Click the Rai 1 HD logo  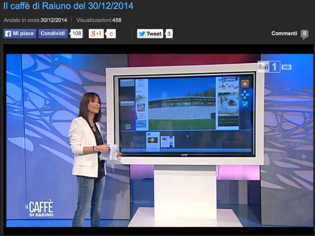tap(274, 67)
